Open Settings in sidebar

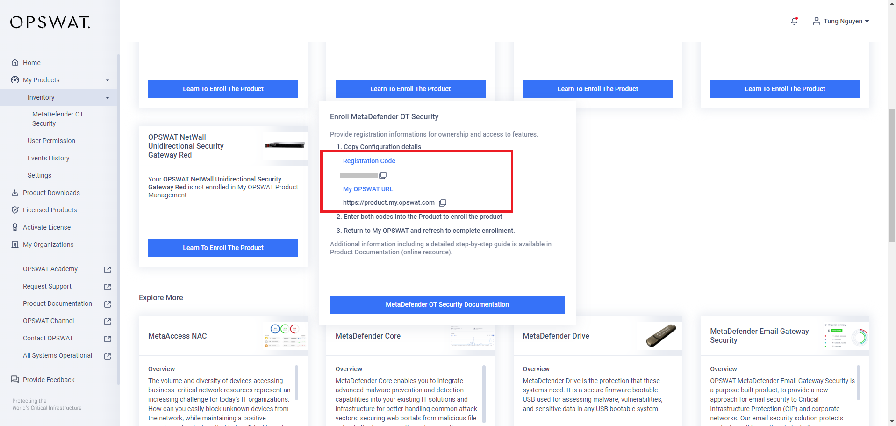tap(39, 175)
